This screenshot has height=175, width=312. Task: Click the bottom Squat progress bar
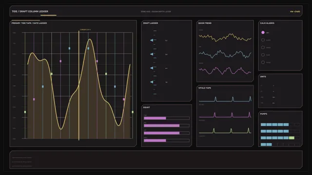tap(167, 140)
